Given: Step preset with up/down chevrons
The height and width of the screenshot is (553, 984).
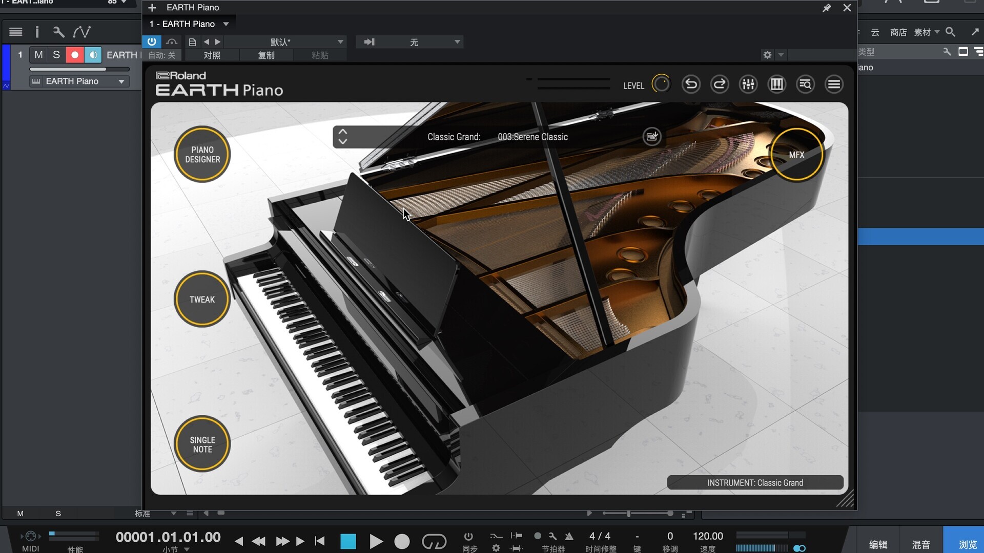Looking at the screenshot, I should tap(343, 137).
